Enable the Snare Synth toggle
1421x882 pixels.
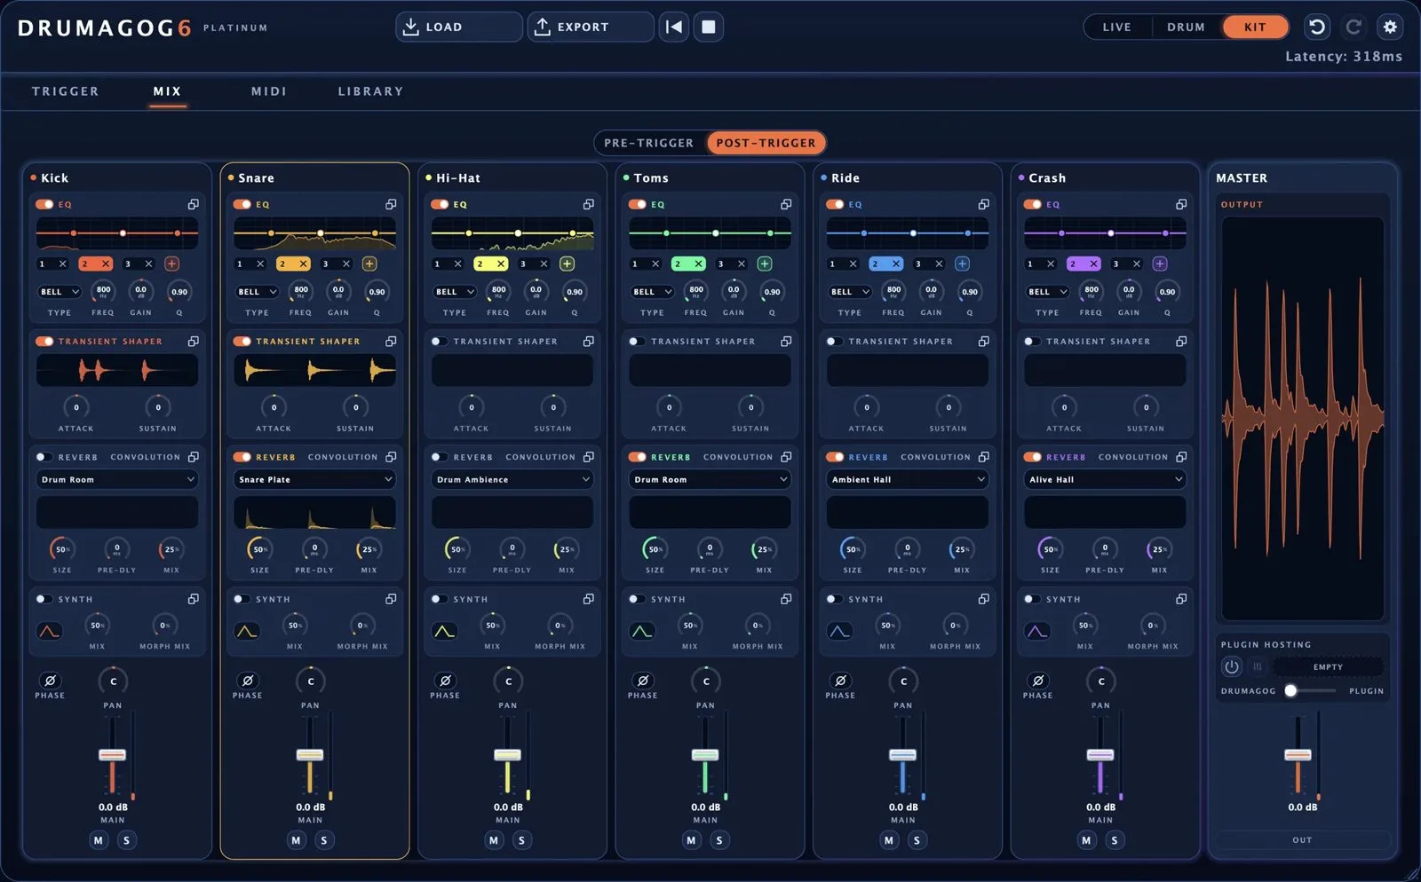[x=242, y=599]
